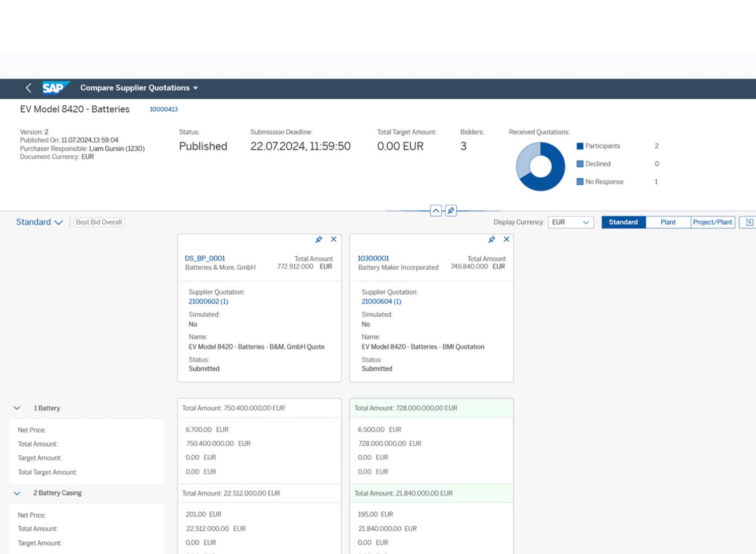The image size is (756, 554).
Task: Click the icon right of Project/Plant
Action: pos(749,222)
